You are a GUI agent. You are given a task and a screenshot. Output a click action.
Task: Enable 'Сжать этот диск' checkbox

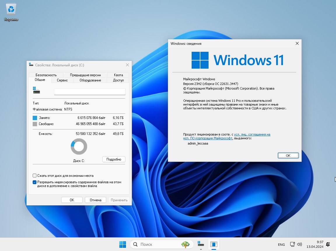coord(35,176)
